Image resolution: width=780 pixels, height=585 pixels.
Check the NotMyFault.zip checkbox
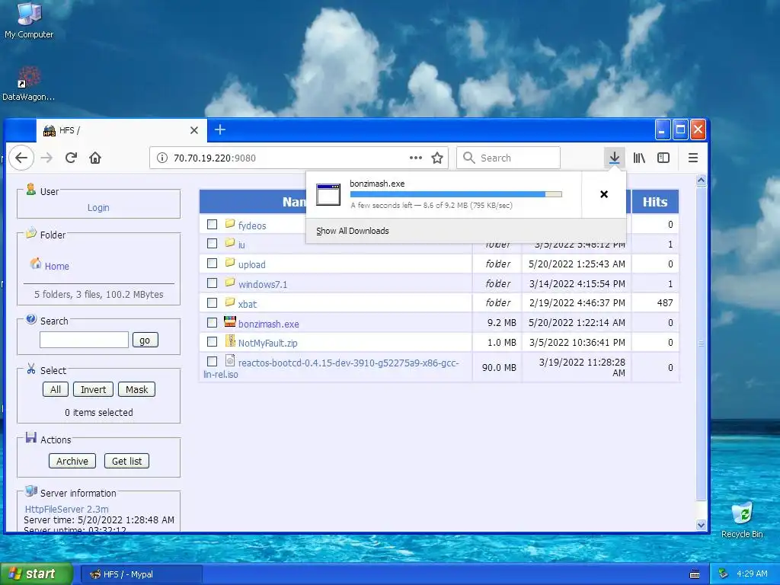[212, 342]
